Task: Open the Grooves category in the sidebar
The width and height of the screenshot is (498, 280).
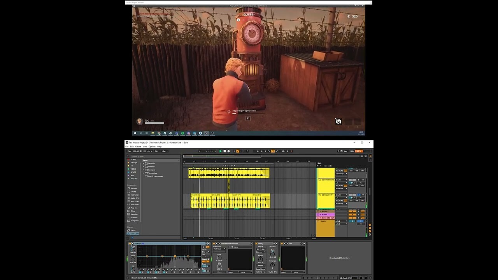Action: 134,217
